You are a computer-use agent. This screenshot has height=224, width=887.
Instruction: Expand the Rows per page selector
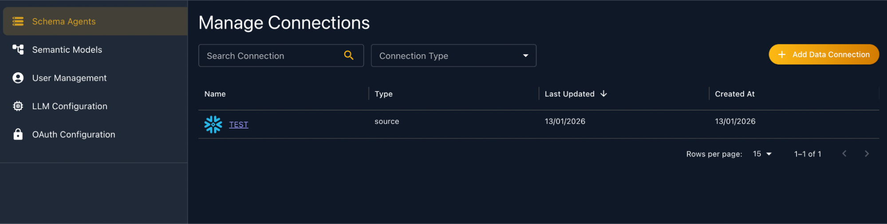[762, 154]
